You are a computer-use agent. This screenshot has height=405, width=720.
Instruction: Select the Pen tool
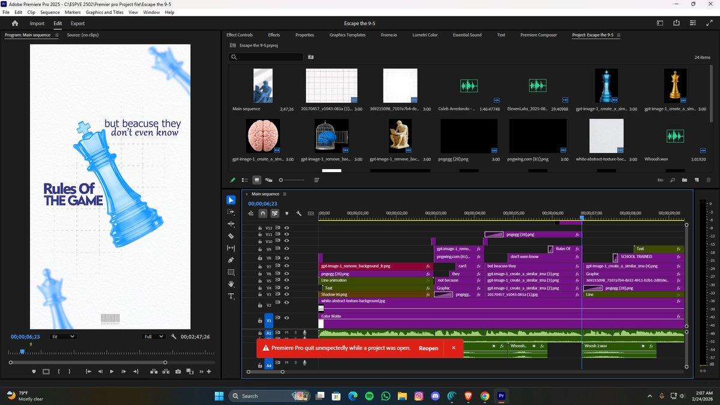(x=231, y=260)
